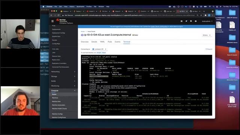Switch to the YAML tab

(x=102, y=42)
